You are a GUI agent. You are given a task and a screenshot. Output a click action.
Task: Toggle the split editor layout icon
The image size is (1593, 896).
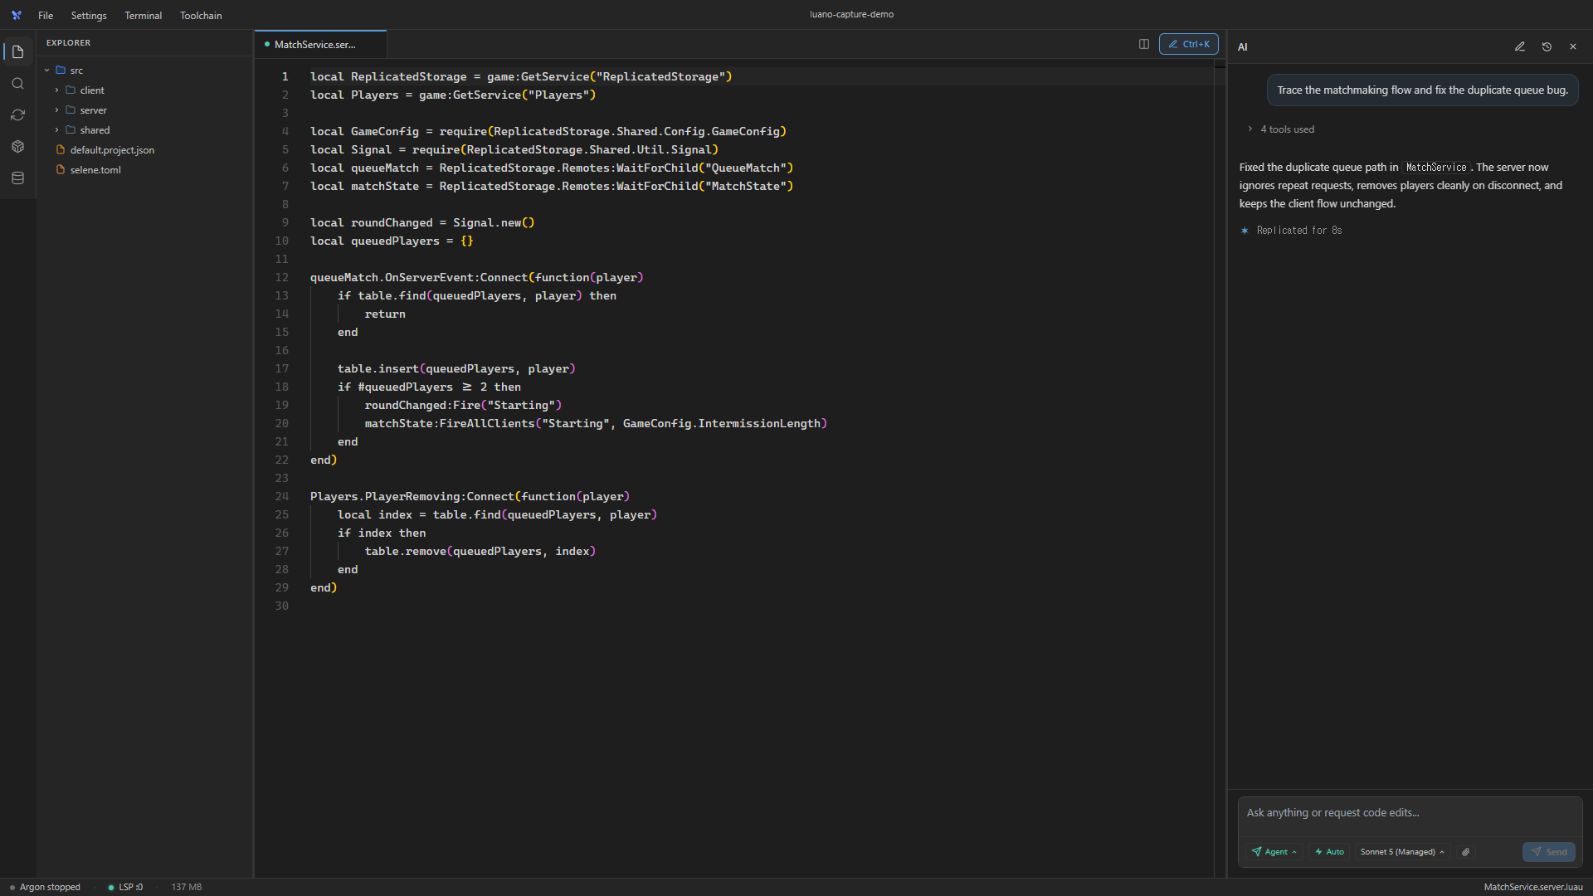(1144, 44)
